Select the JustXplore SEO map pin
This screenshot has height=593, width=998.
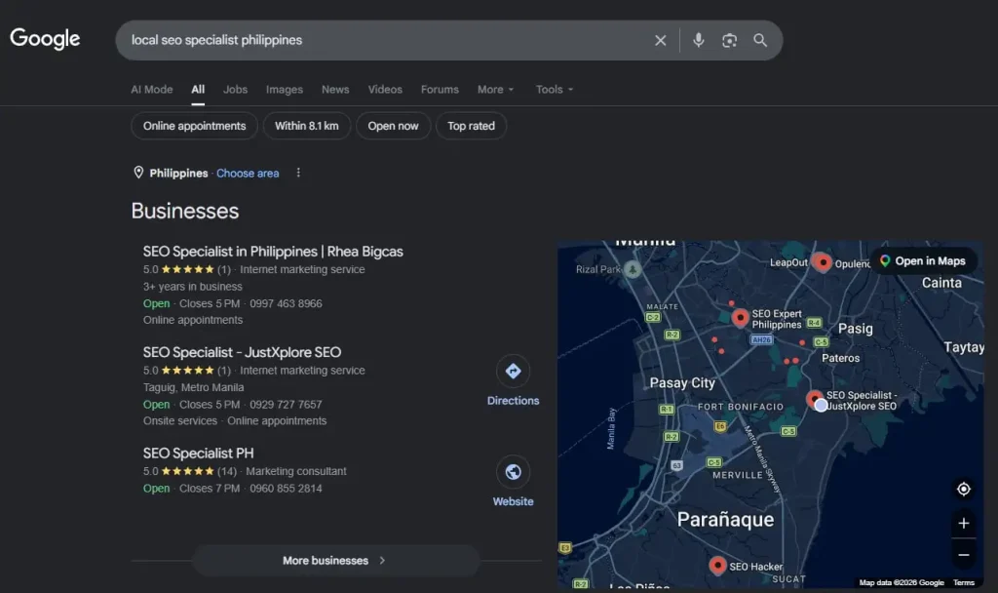tap(814, 399)
